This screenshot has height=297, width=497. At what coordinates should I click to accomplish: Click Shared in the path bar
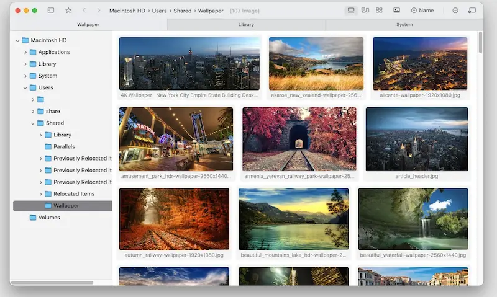click(x=182, y=11)
